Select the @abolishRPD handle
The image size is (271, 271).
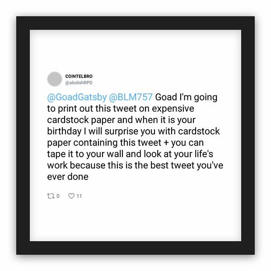coord(79,83)
